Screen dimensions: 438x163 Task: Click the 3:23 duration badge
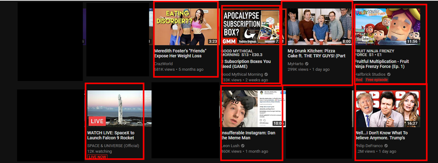[212, 42]
